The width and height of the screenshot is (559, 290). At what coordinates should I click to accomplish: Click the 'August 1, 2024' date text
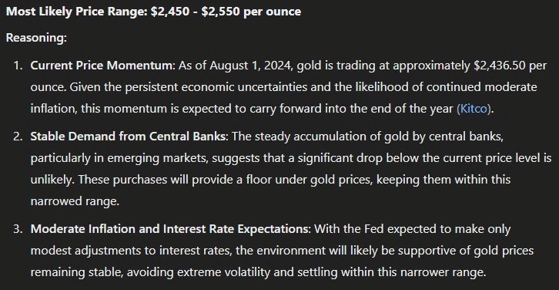(x=249, y=66)
